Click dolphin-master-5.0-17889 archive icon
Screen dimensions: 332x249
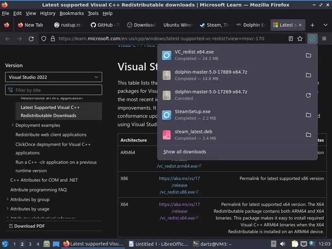coord(167,75)
